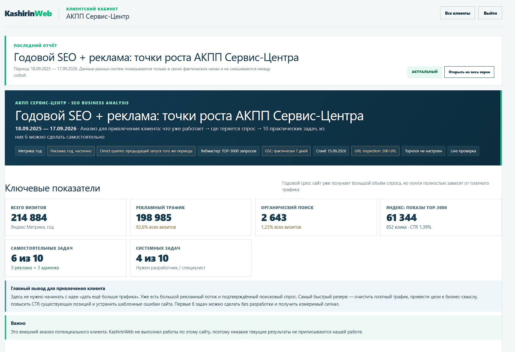Click the Ключевые показатели heading
Screen dimensions: 515x352
click(53, 188)
